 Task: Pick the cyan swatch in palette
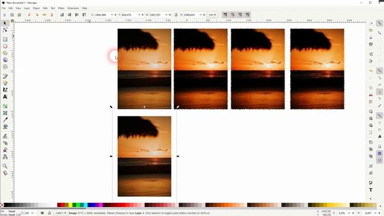click(86, 205)
